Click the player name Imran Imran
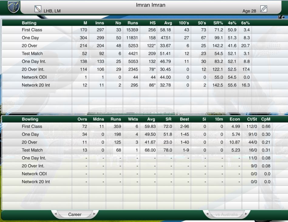288x222 pixels. (x=151, y=5)
